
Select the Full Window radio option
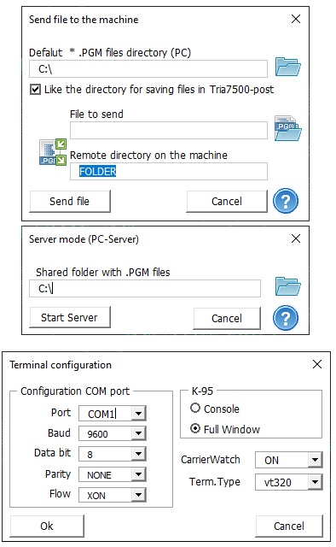[195, 428]
